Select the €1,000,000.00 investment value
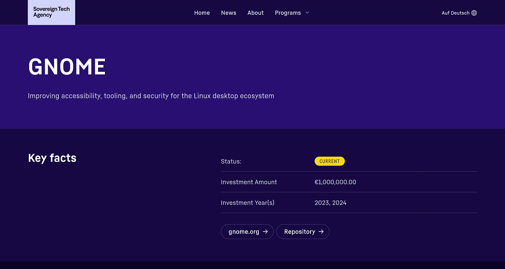 click(335, 182)
